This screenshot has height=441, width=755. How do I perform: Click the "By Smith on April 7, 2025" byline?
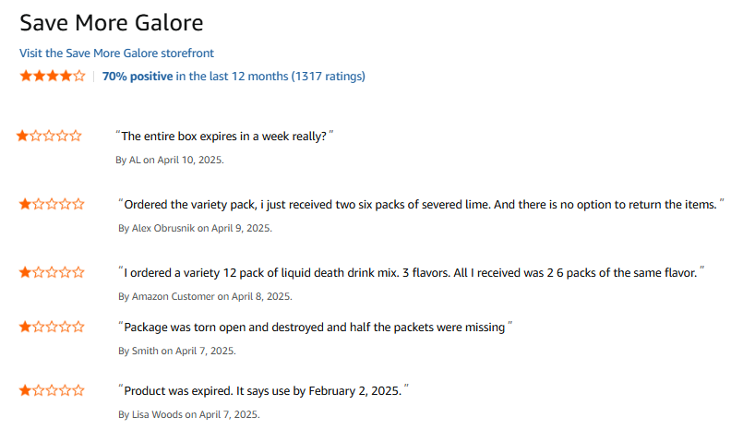(177, 351)
